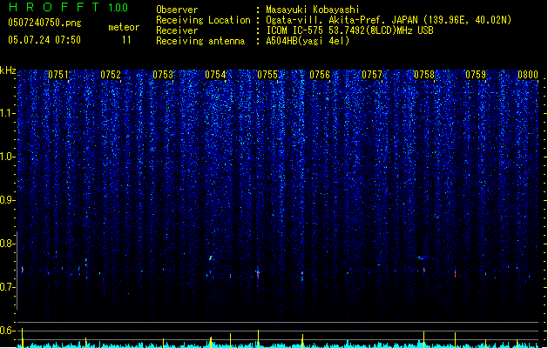Click the 0751 time marker
This screenshot has height=348, width=548.
point(58,75)
